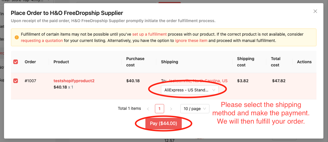Open the 'set up a fulfillment' link
This screenshot has height=142, width=328.
coord(149,34)
